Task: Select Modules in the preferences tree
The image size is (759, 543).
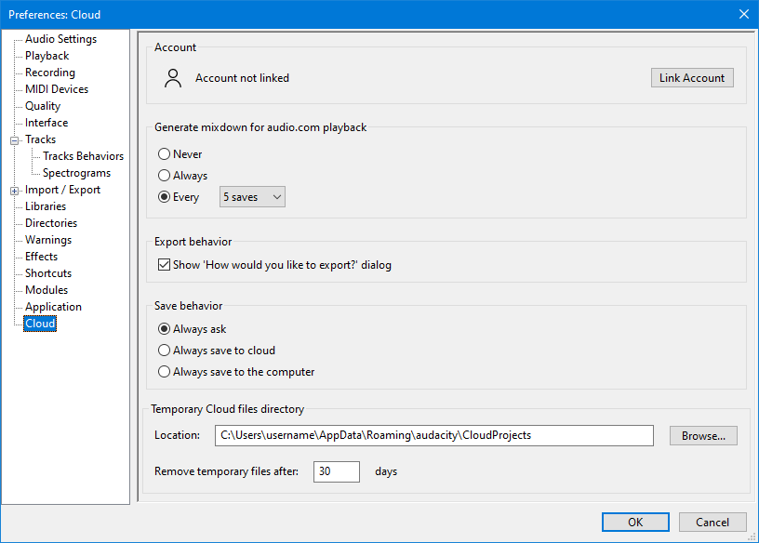Action: [47, 290]
